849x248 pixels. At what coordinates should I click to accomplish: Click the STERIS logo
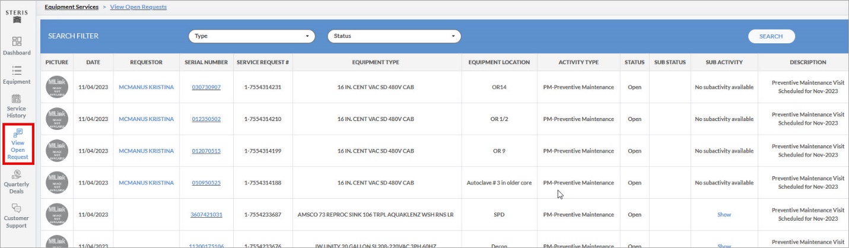[x=17, y=15]
